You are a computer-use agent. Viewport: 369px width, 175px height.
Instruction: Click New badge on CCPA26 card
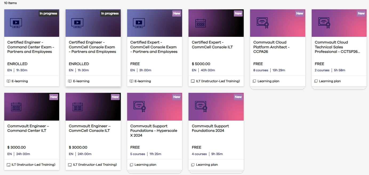300,14
